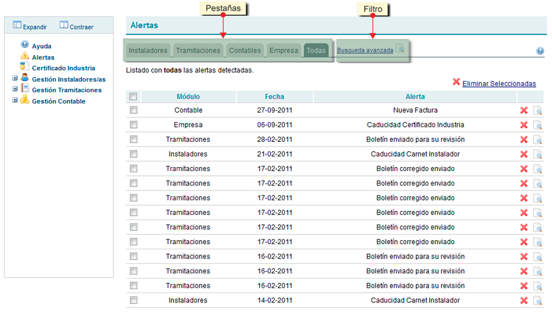View details of the 14-02-2011 Instaladores alert

(x=537, y=300)
